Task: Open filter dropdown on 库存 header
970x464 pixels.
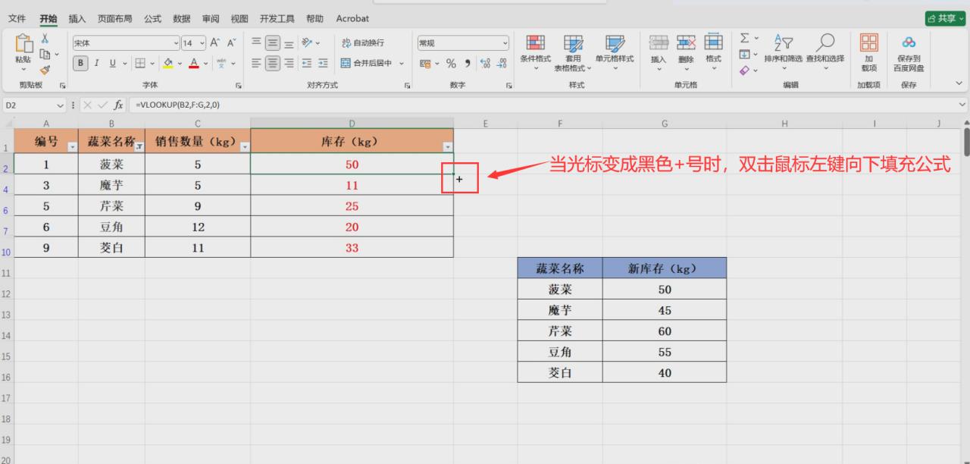Action: [447, 147]
